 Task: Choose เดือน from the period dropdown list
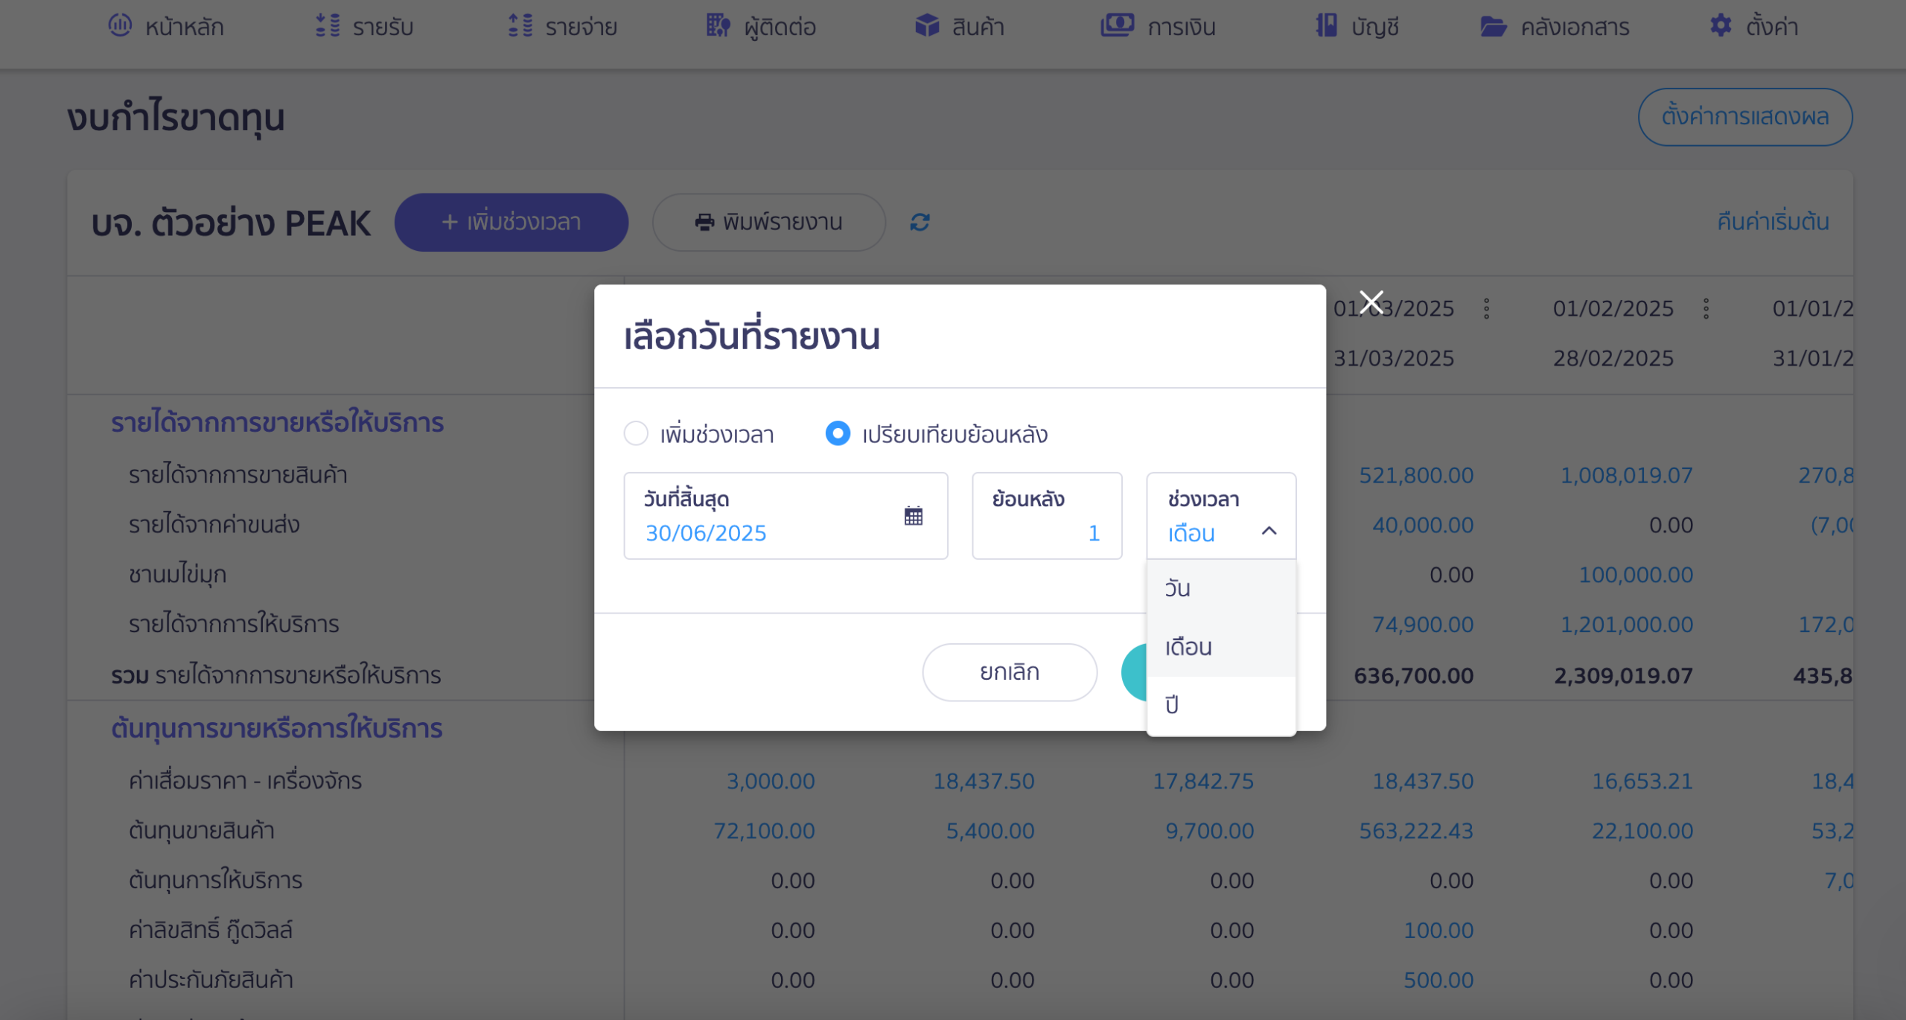pyautogui.click(x=1221, y=647)
